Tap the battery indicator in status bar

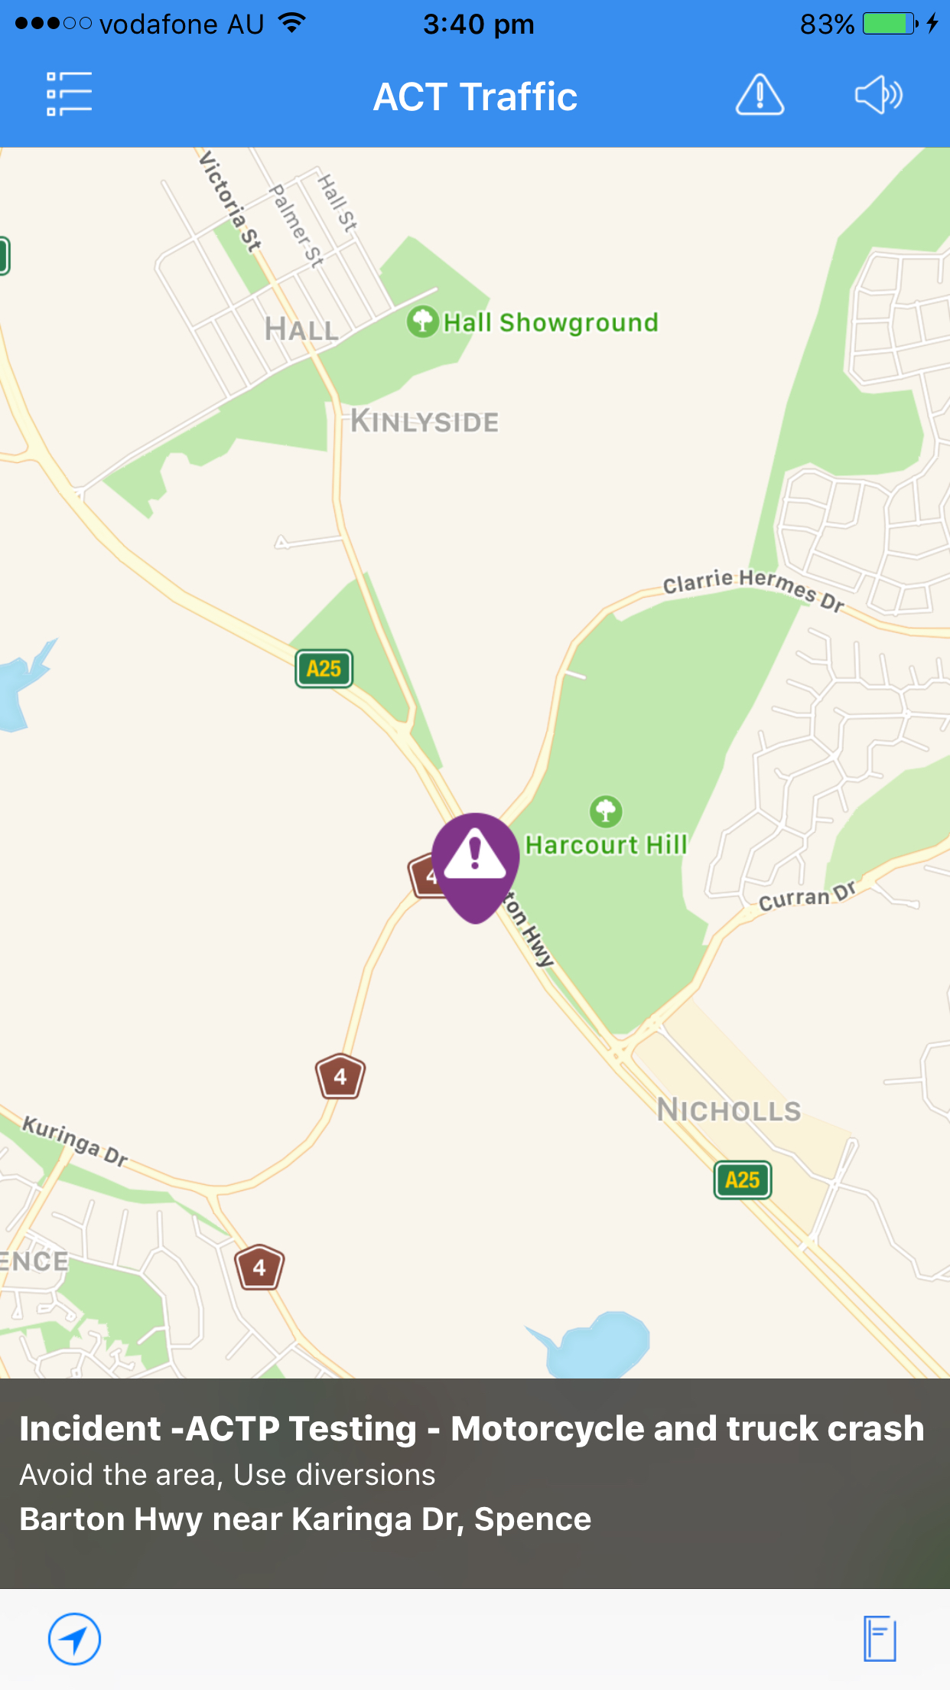pyautogui.click(x=890, y=24)
